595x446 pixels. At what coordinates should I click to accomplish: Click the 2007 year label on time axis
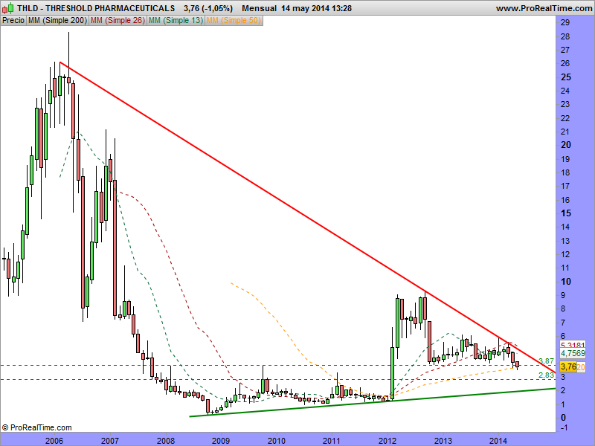(109, 441)
